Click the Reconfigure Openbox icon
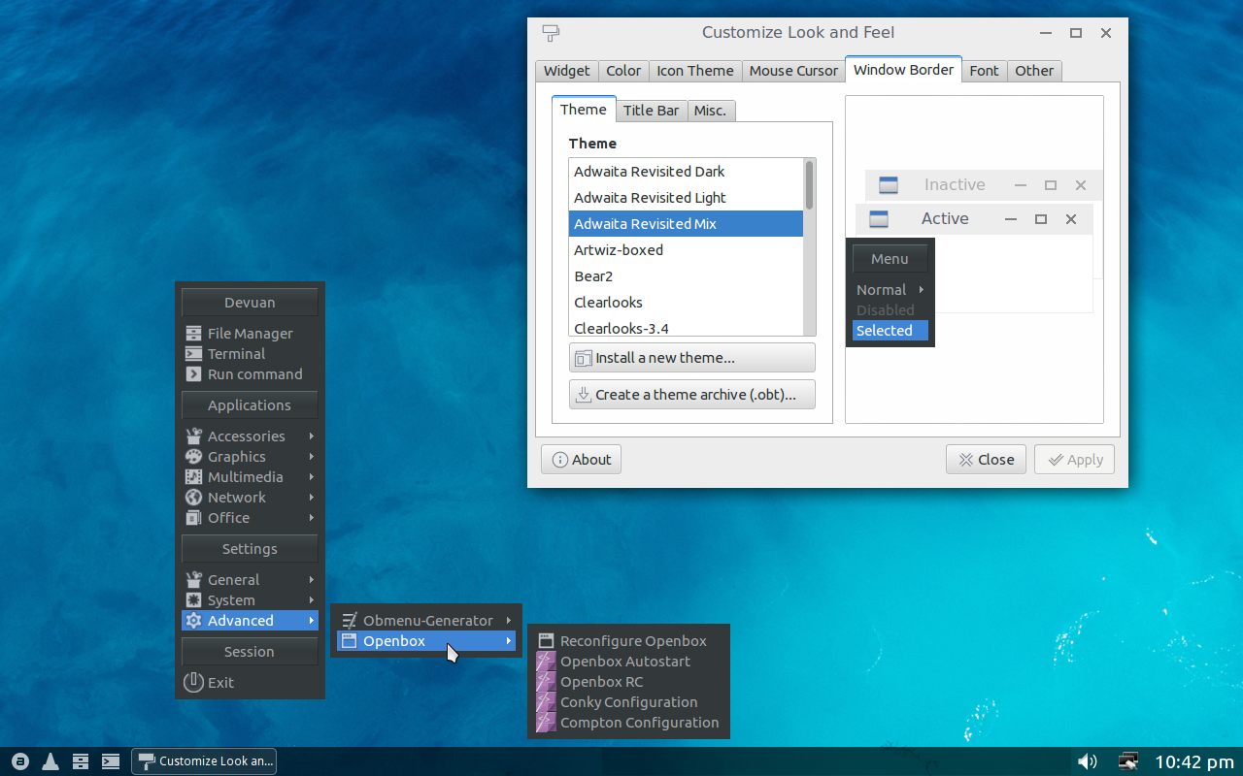Screen dimensions: 1243x776 546,641
